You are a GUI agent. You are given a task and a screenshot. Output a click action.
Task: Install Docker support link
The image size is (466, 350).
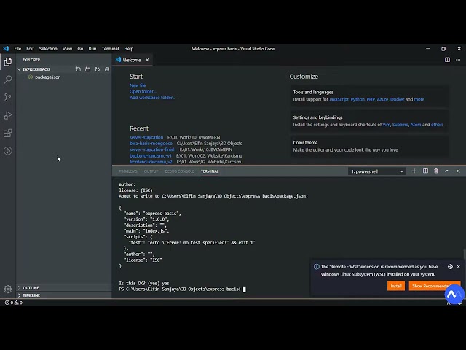[398, 99]
